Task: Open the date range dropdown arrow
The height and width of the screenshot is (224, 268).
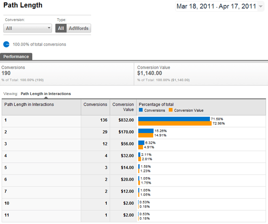Action: pos(261,6)
